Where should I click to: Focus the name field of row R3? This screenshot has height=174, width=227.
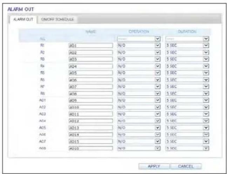click(91, 59)
